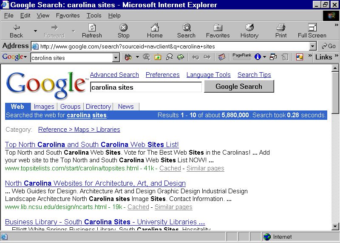Click the vertical scrollbar down arrow
This screenshot has height=243, width=340.
click(335, 226)
